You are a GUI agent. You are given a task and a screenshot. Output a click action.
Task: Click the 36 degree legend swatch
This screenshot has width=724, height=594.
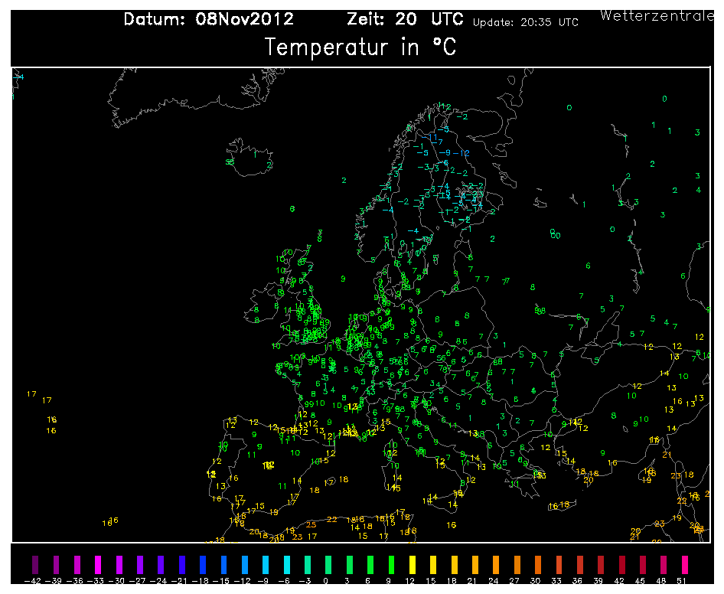[580, 565]
